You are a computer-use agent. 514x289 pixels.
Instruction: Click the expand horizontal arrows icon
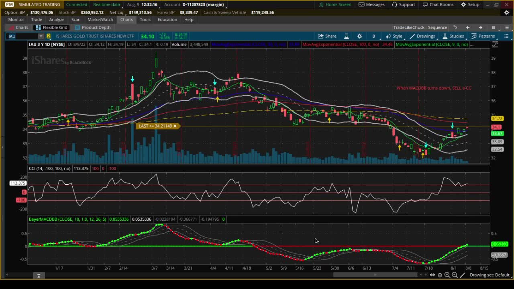point(432,275)
